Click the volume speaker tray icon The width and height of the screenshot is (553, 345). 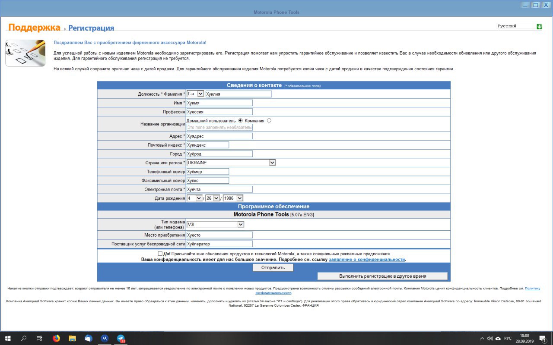pyautogui.click(x=490, y=339)
